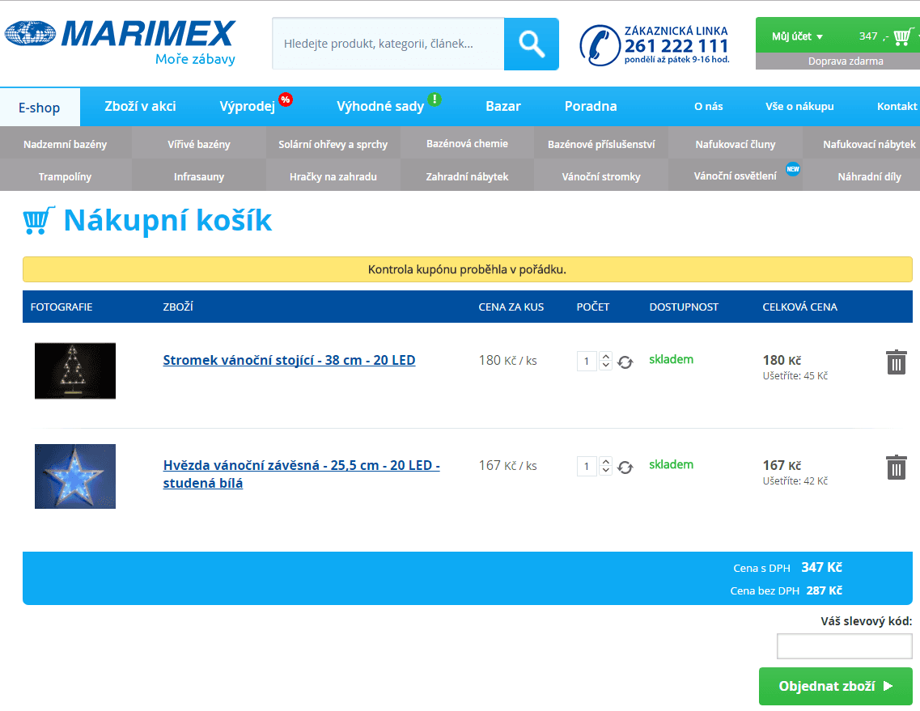Decrease quantity of Hvězda vánoční závěsná
The width and height of the screenshot is (920, 711).
605,471
